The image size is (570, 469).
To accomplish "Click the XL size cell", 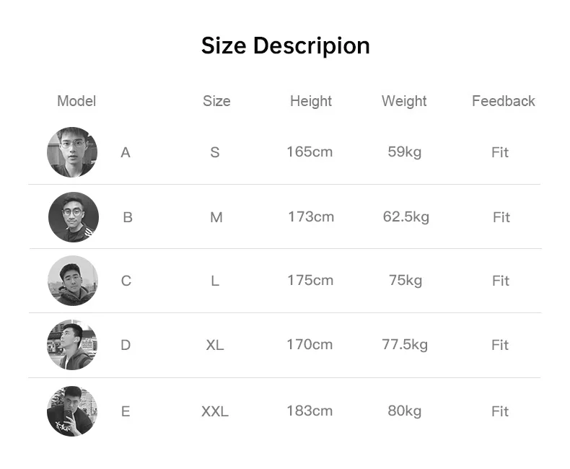I will pyautogui.click(x=215, y=345).
